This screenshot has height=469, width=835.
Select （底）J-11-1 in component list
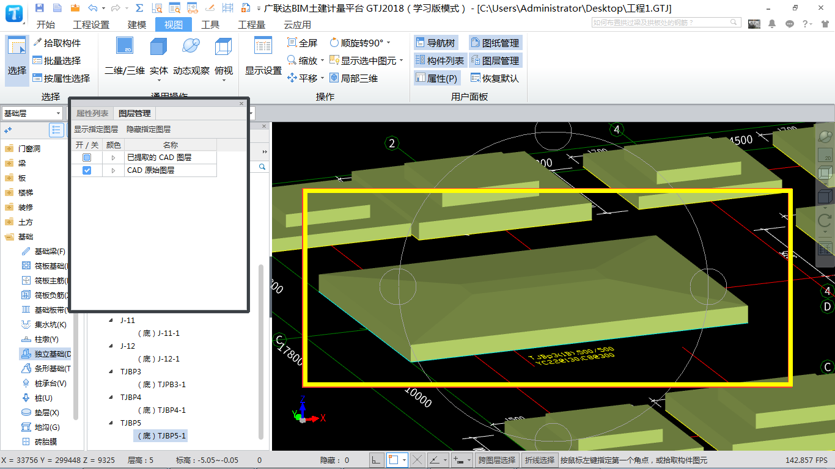click(x=158, y=333)
